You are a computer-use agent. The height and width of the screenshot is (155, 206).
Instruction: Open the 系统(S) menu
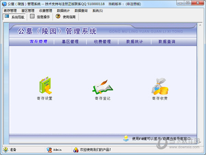98,11
